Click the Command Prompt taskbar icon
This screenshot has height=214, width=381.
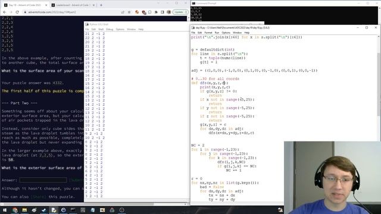[73, 210]
